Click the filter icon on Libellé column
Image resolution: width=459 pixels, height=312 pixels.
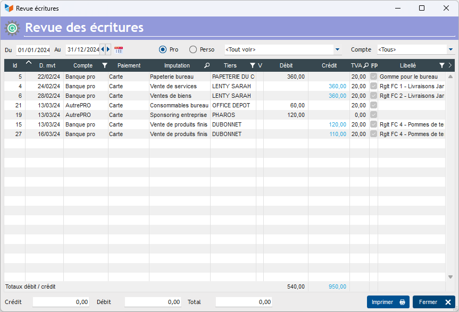point(442,65)
